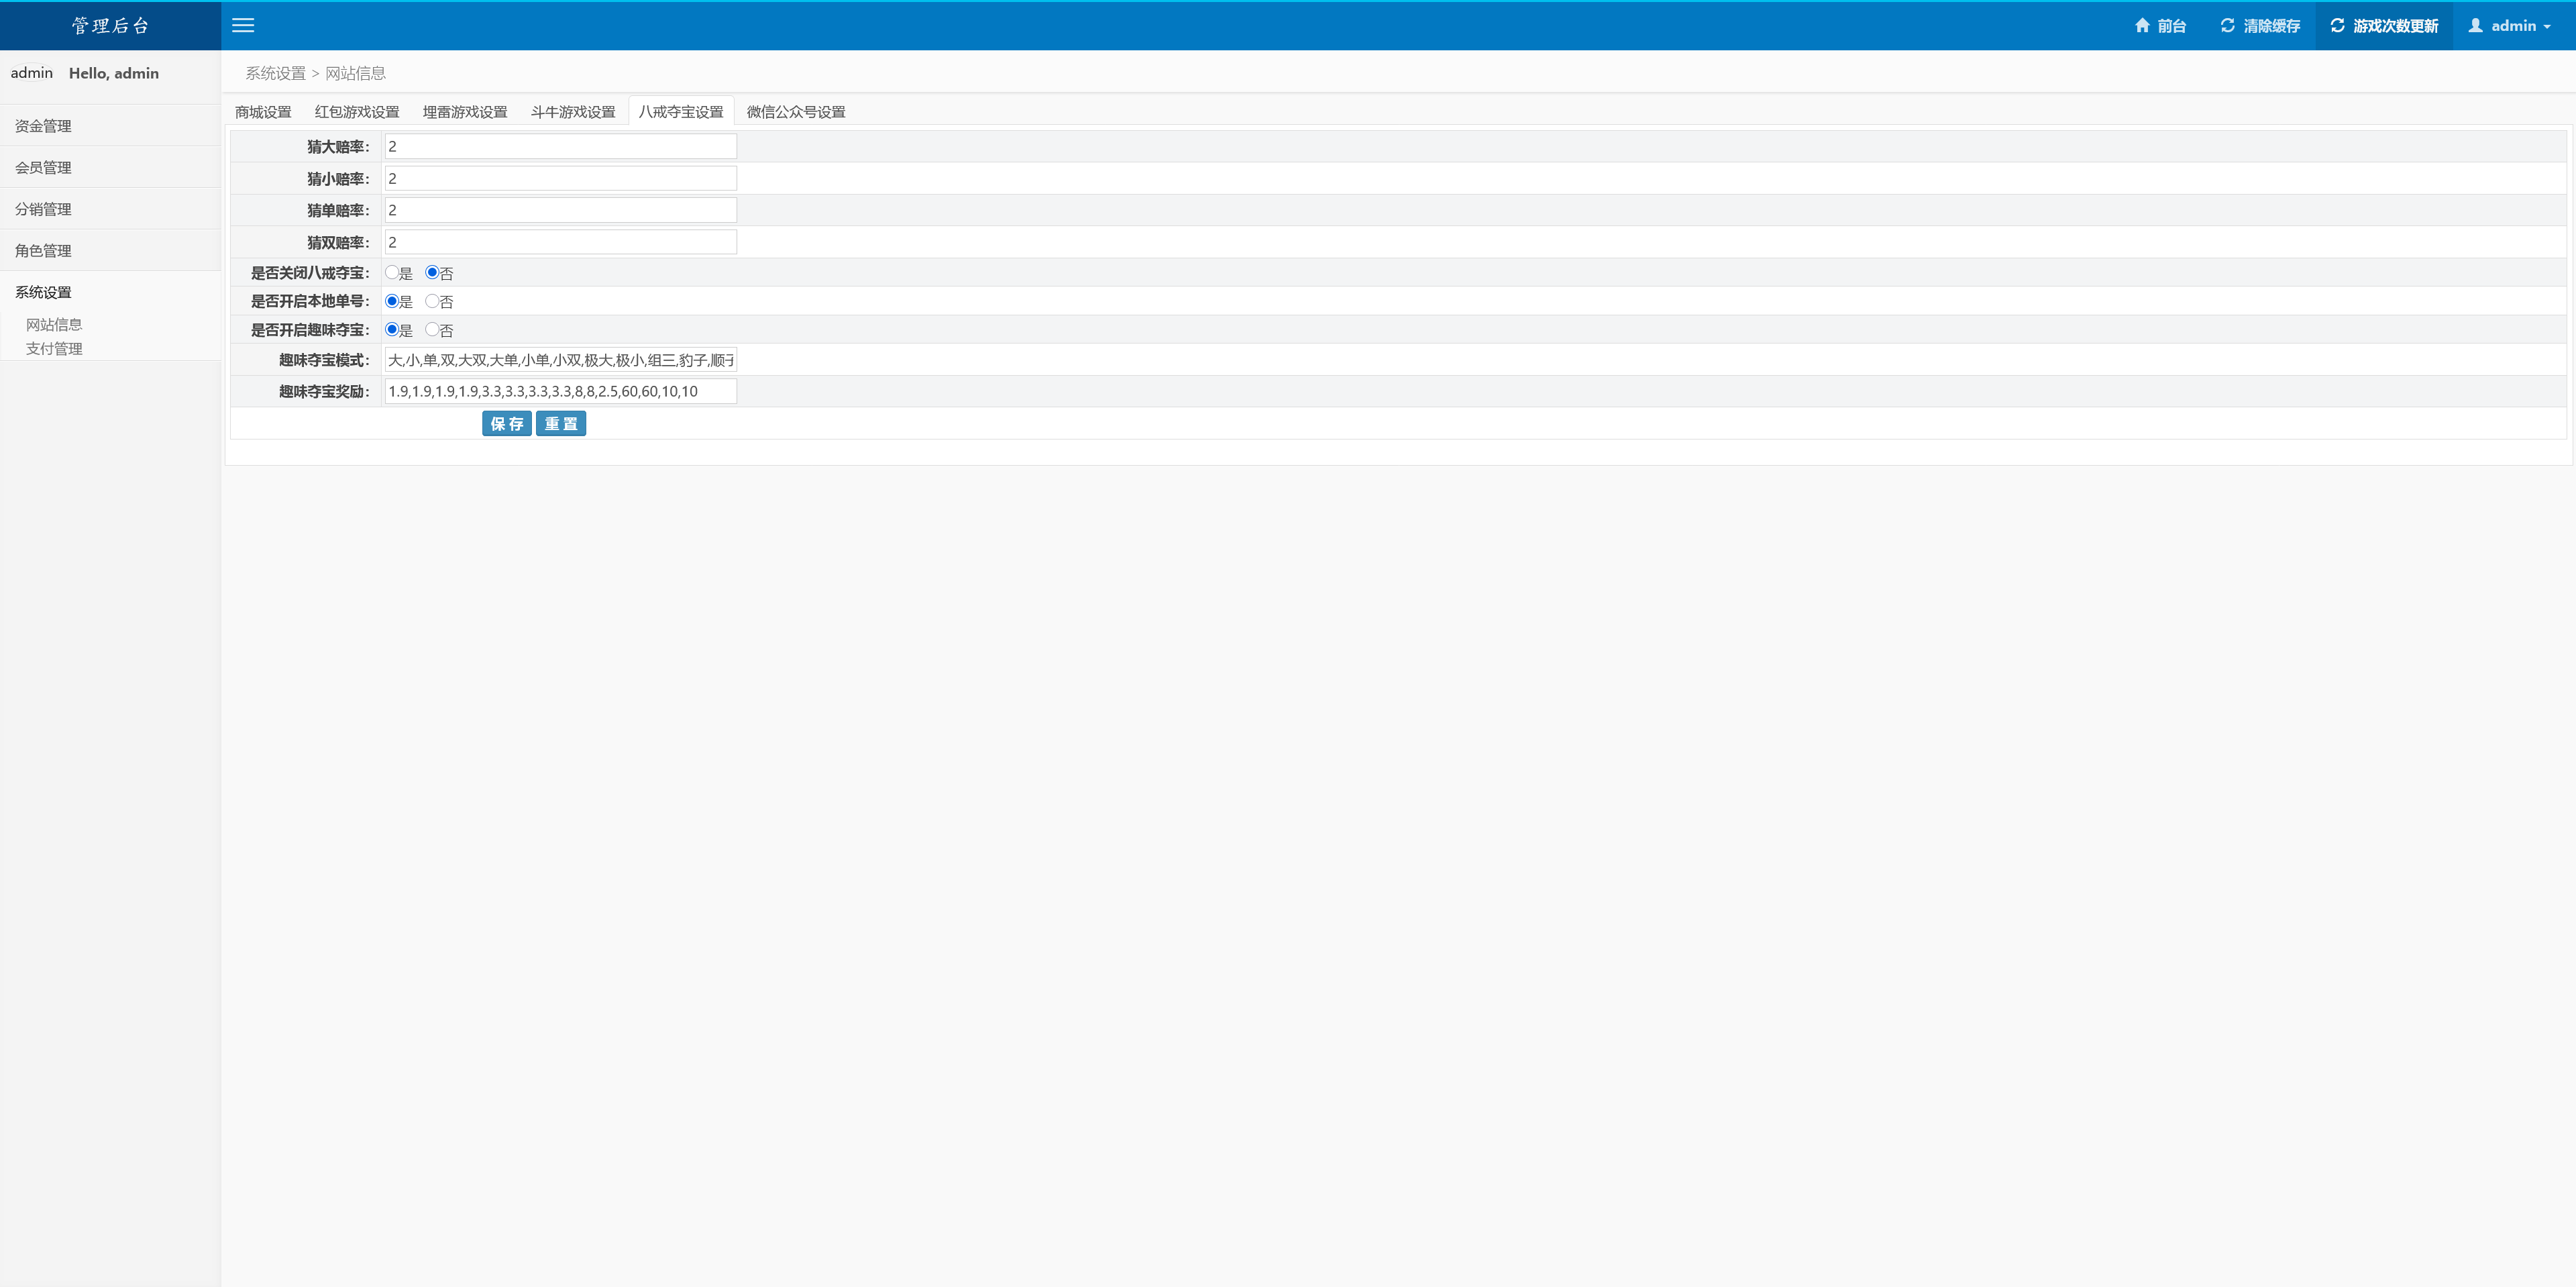The image size is (2576, 1287).
Task: Switch to 红包游戏设置 tab
Action: (357, 112)
